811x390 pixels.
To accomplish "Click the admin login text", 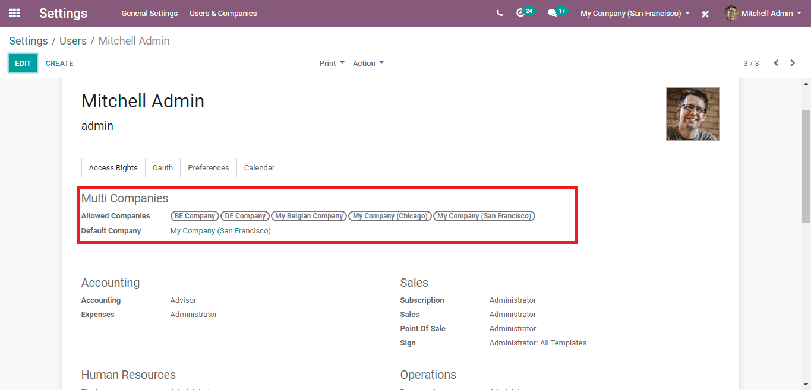I will pos(97,126).
